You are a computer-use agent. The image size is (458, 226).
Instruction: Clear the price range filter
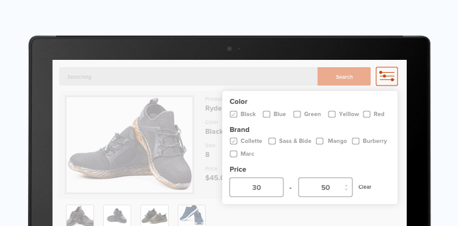[365, 187]
